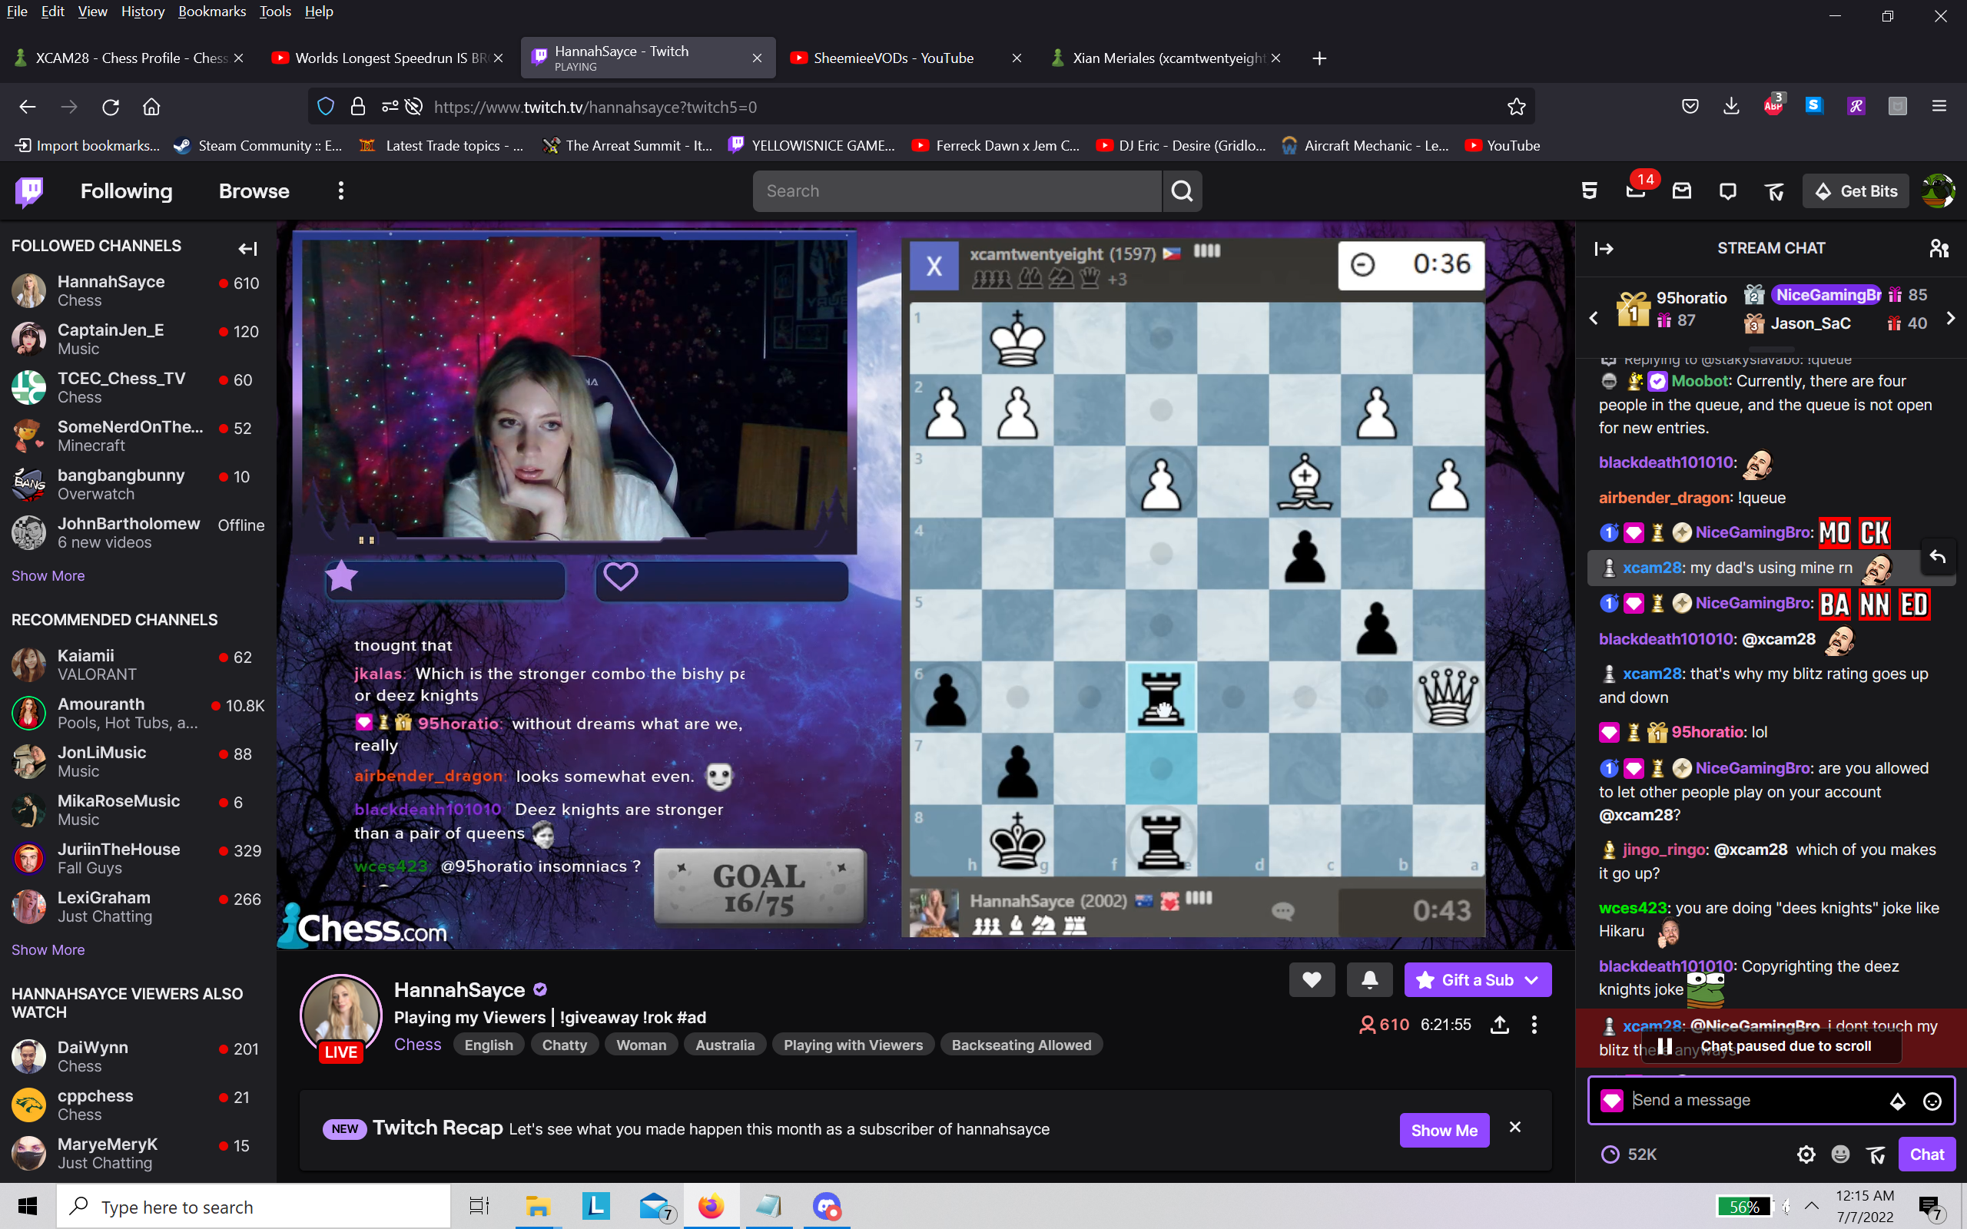Viewport: 1967px width, 1229px height.
Task: Click the Show Me recap button
Action: (x=1444, y=1130)
